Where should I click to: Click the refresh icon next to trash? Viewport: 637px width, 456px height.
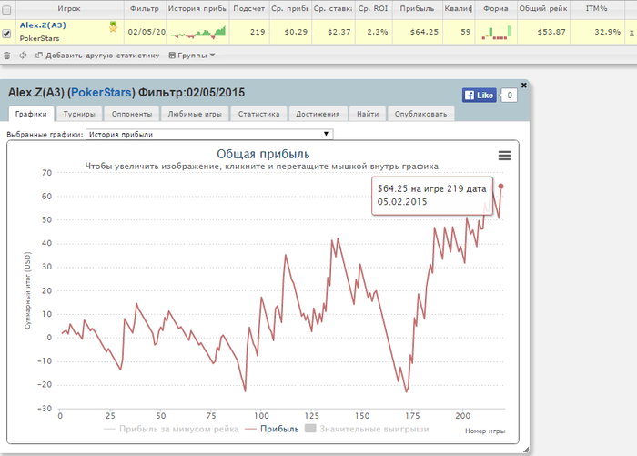(23, 56)
